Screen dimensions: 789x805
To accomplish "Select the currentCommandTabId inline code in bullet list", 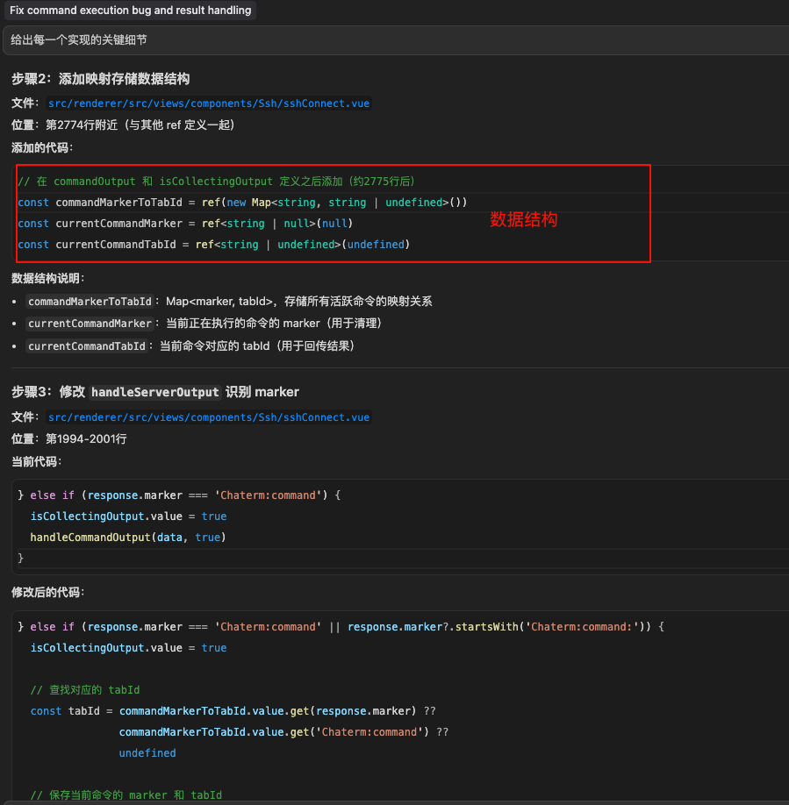I will click(x=87, y=346).
